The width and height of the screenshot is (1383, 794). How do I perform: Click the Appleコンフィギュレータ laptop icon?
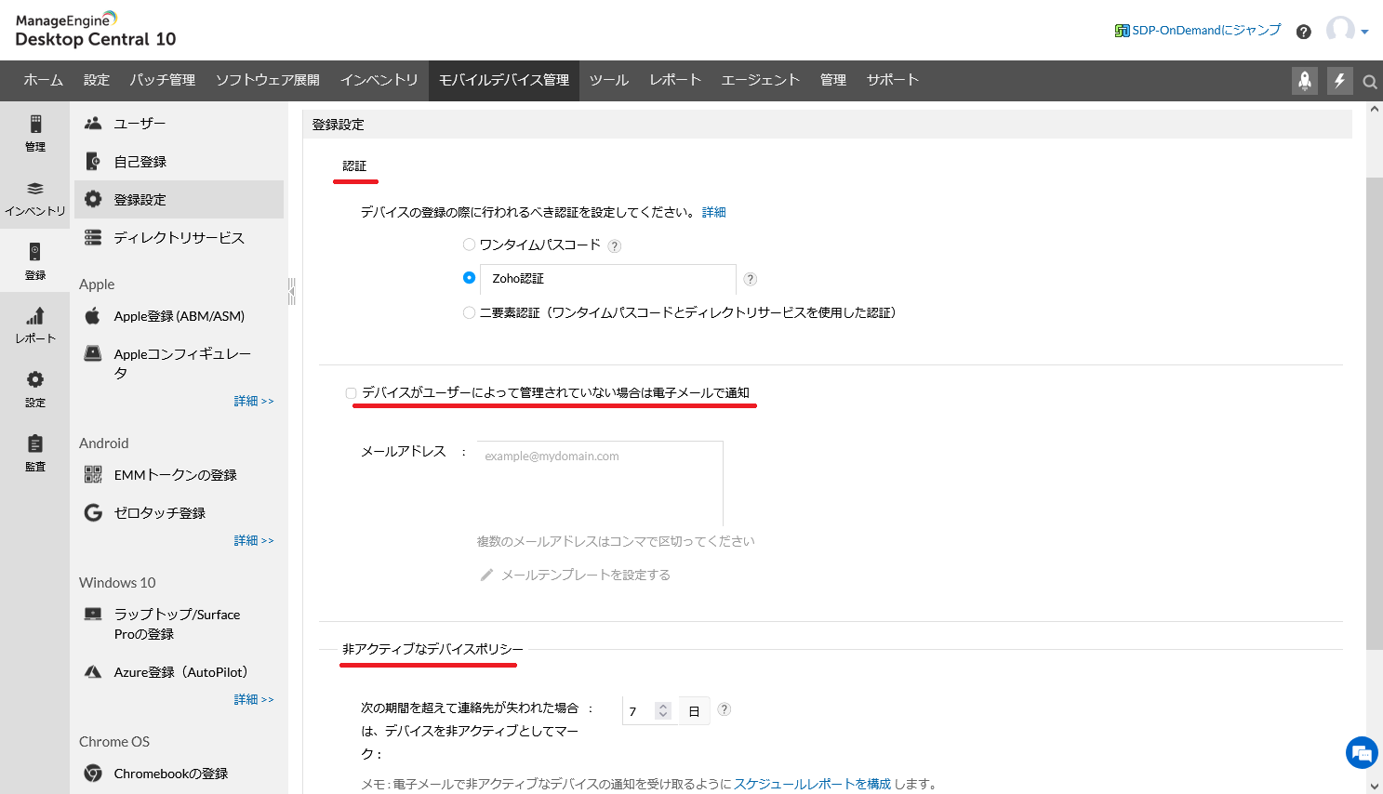93,353
